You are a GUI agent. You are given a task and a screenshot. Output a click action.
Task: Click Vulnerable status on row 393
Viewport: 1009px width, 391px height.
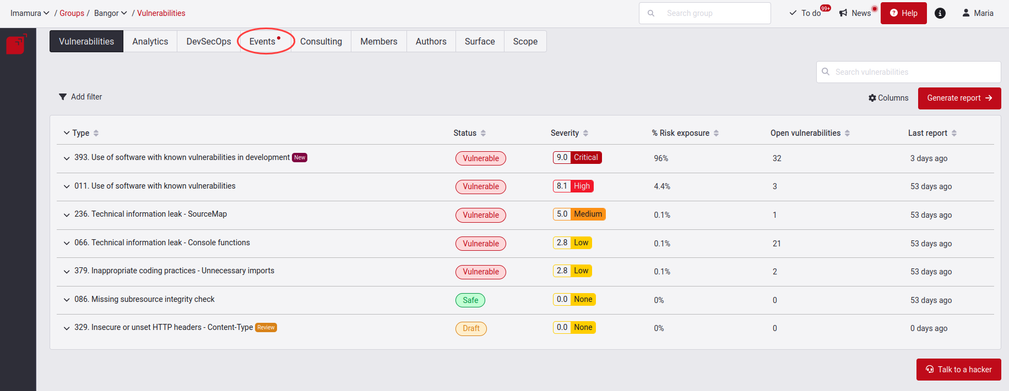pos(481,158)
